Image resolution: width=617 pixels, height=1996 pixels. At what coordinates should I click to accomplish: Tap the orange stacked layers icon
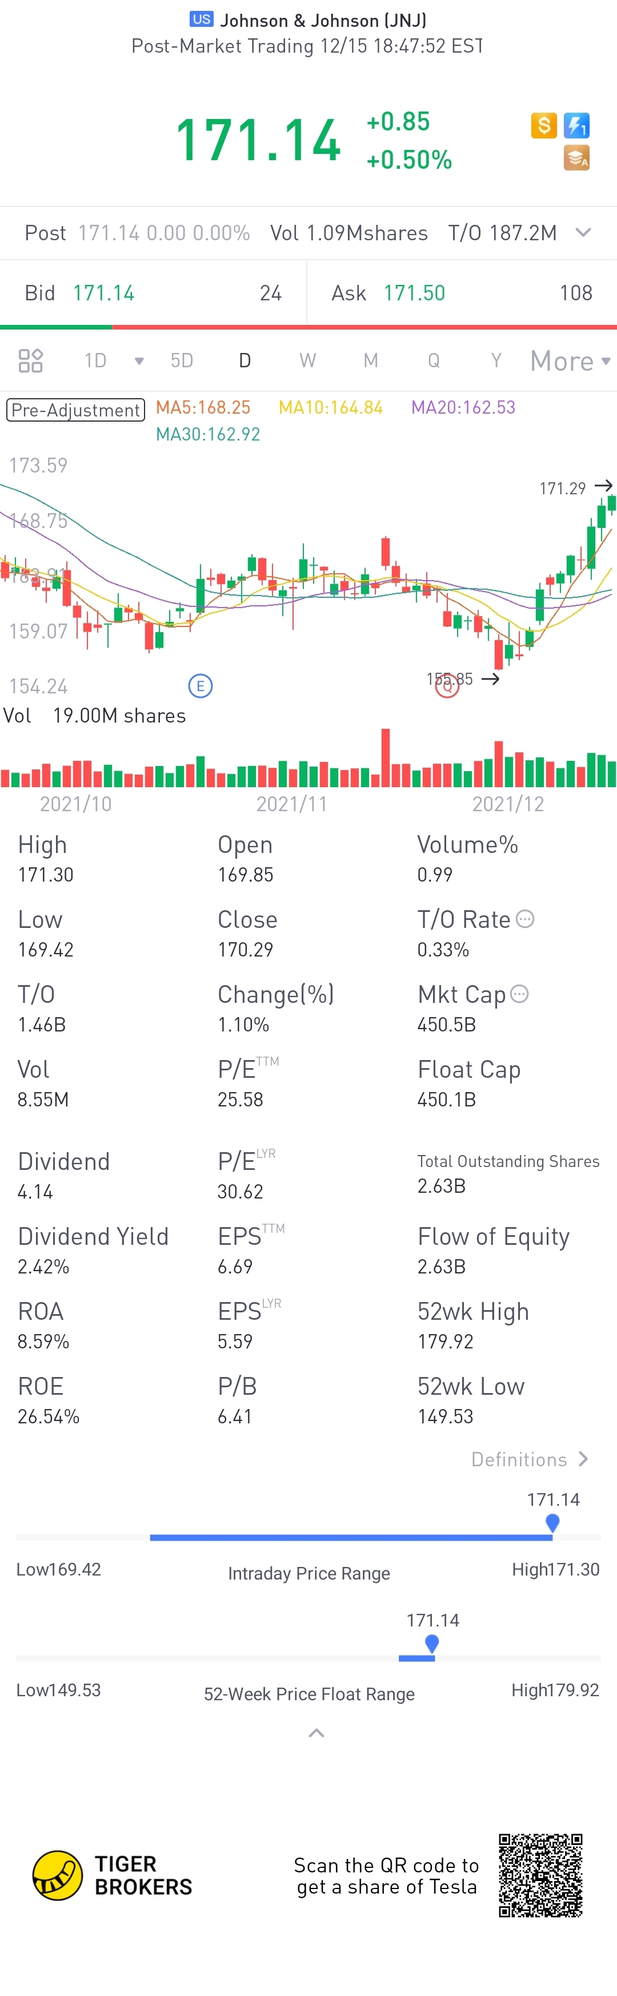(x=577, y=158)
